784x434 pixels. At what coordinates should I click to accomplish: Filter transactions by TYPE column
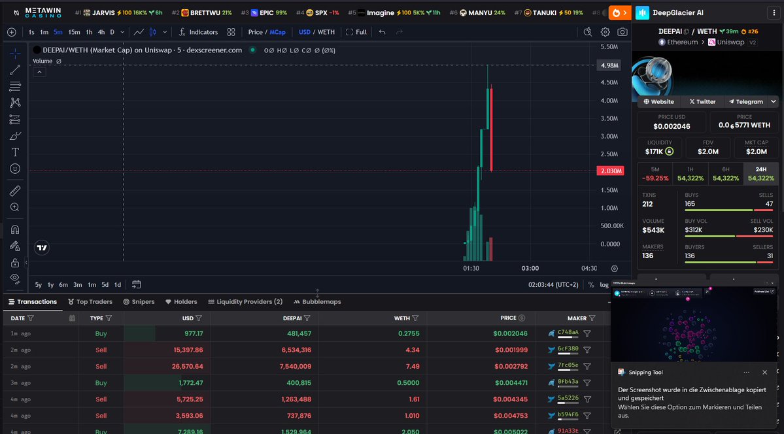[x=109, y=318]
